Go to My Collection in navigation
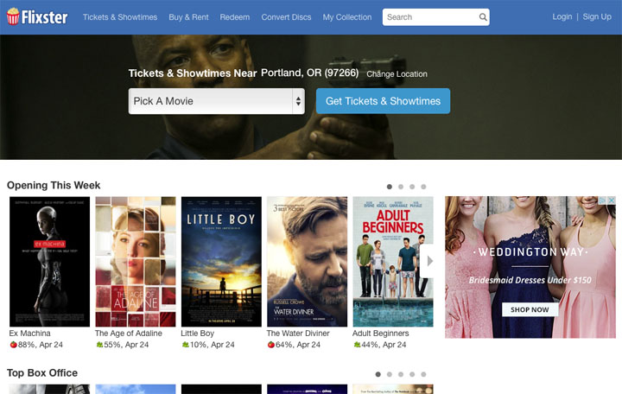The height and width of the screenshot is (394, 622). (347, 17)
